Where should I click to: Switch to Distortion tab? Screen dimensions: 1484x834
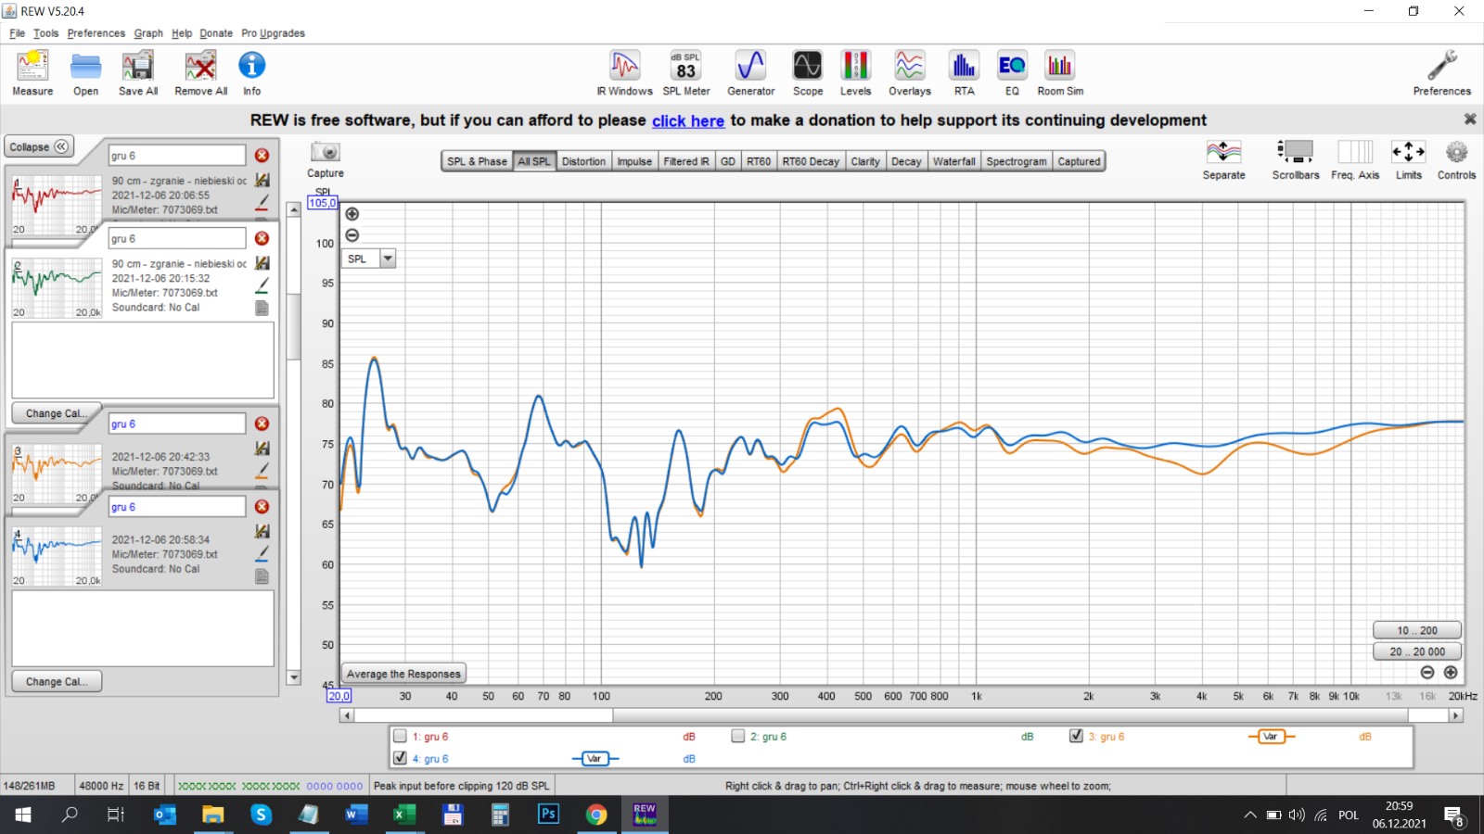coord(583,161)
